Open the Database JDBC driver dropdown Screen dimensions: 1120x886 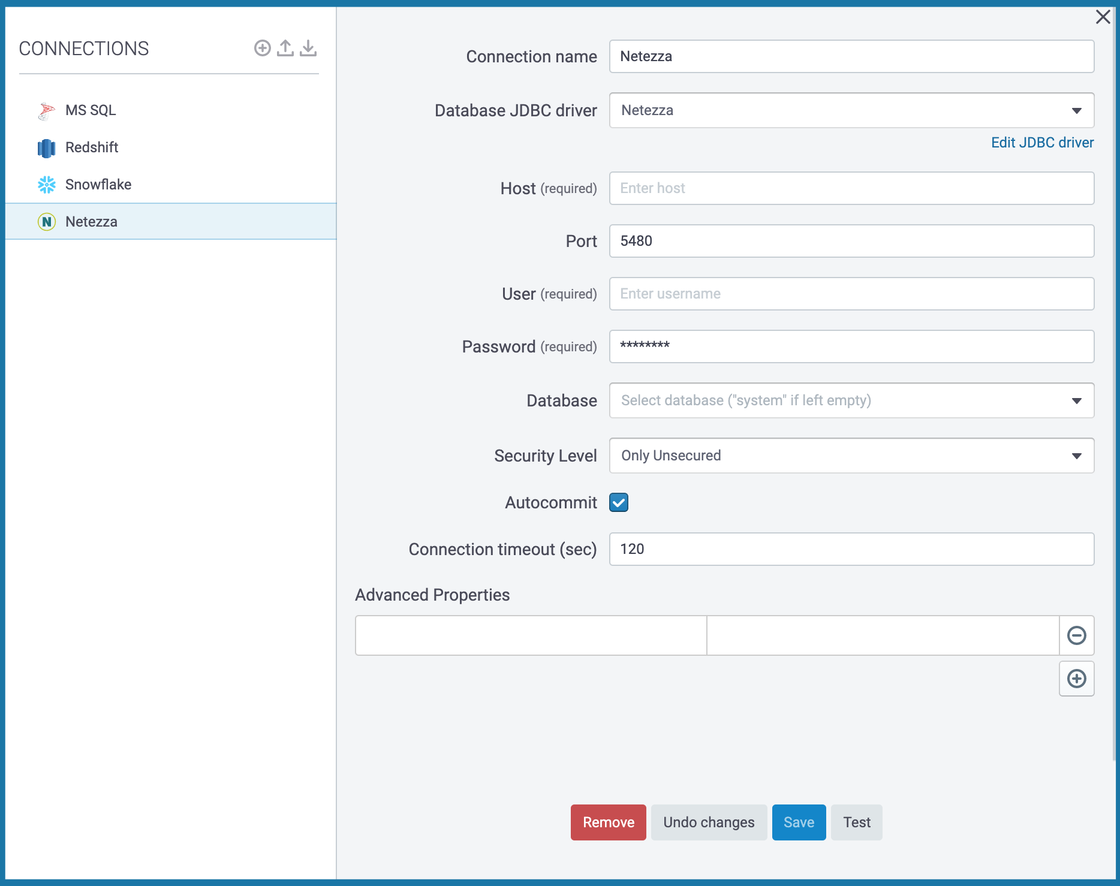point(851,110)
